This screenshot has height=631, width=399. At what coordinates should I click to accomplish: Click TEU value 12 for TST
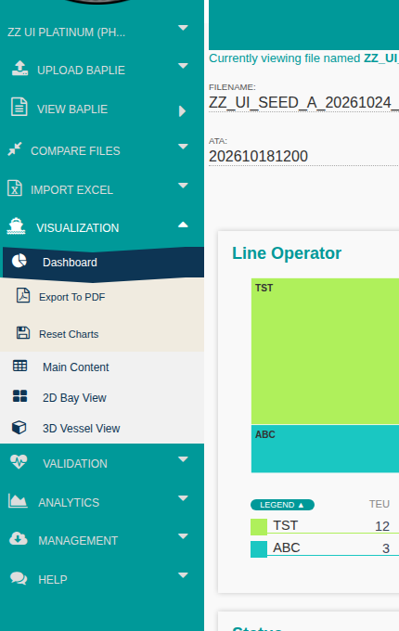pos(382,526)
